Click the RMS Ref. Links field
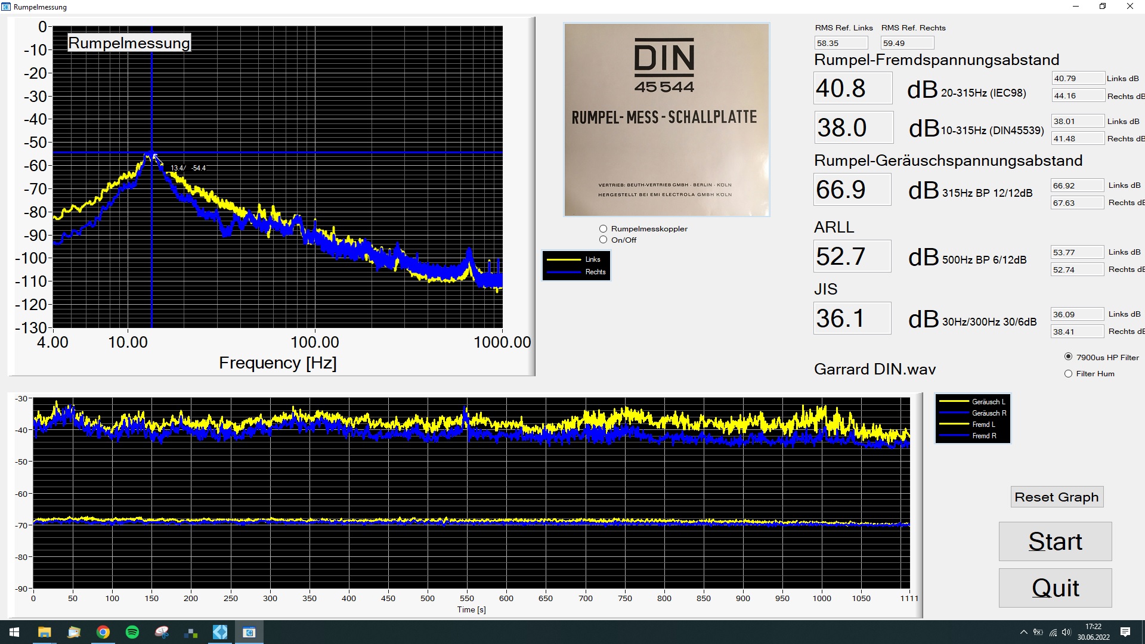 coord(841,43)
